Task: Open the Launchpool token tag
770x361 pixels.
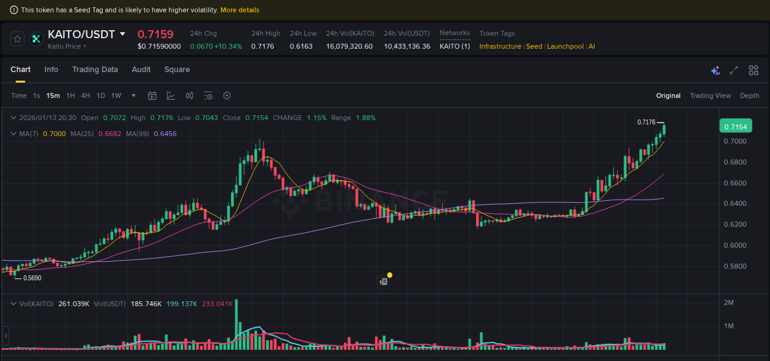Action: pyautogui.click(x=565, y=46)
